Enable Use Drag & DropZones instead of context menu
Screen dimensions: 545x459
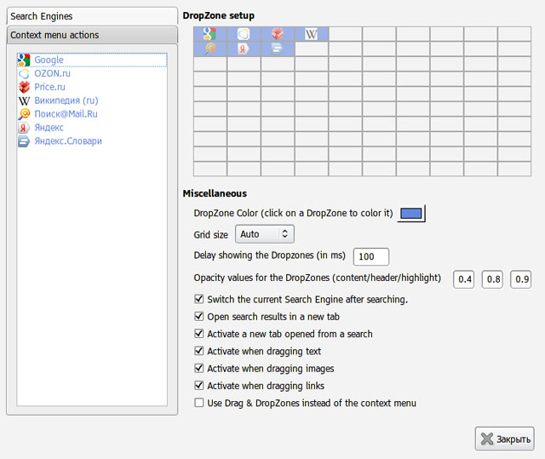pyautogui.click(x=199, y=403)
